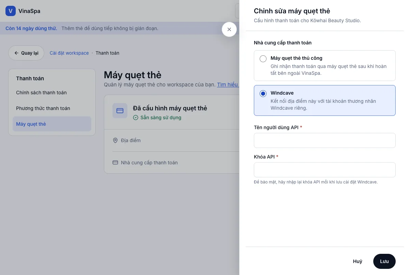
Task: Open the Cài đặt workspace breadcrumb link
Action: (x=69, y=53)
